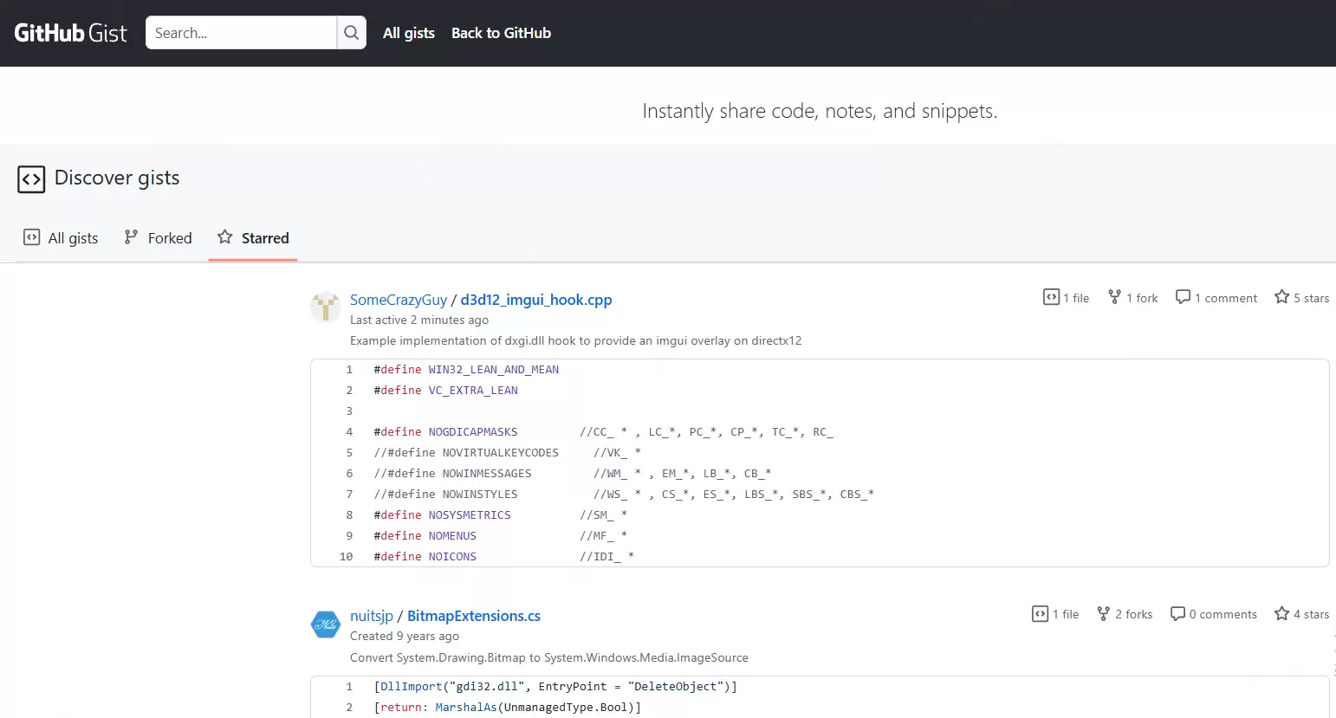Click the 'return: MarshalAs' code line

coord(508,708)
